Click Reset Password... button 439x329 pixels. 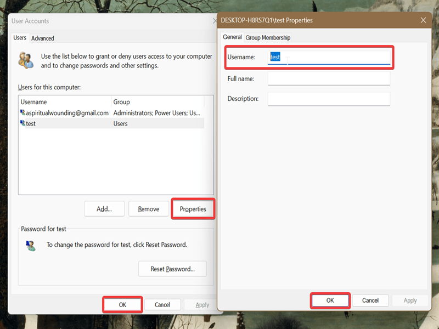tap(172, 269)
